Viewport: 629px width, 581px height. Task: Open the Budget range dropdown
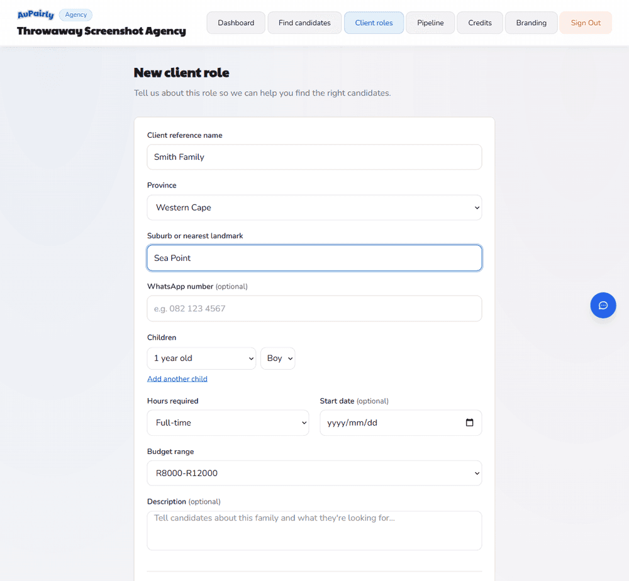tap(314, 473)
